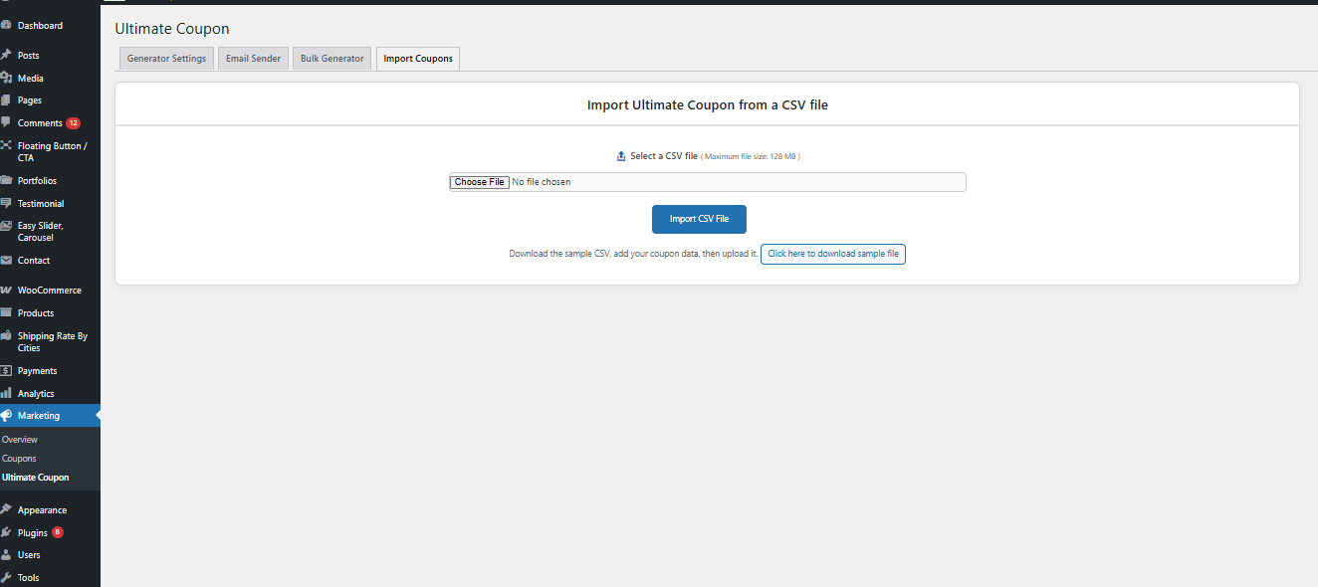Image resolution: width=1318 pixels, height=587 pixels.
Task: Click the file input field showing No file chosen
Action: pos(707,182)
